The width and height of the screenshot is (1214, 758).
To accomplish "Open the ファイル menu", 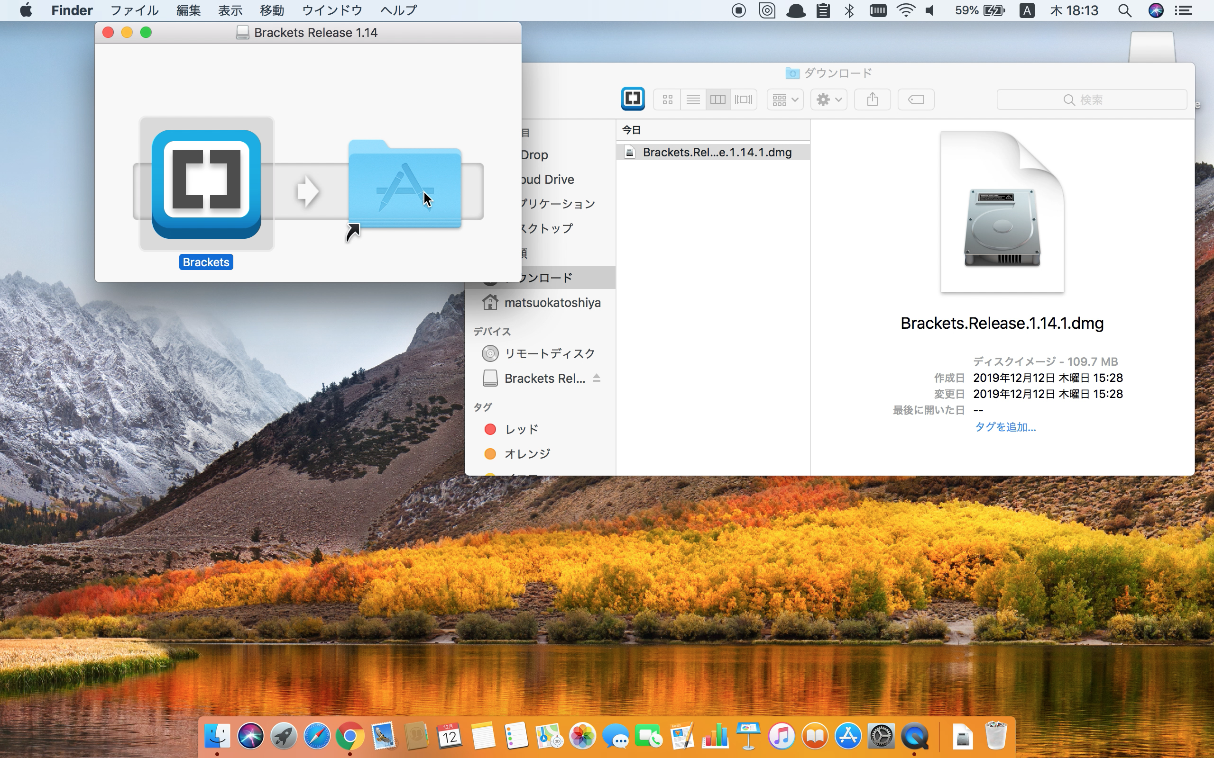I will tap(134, 10).
